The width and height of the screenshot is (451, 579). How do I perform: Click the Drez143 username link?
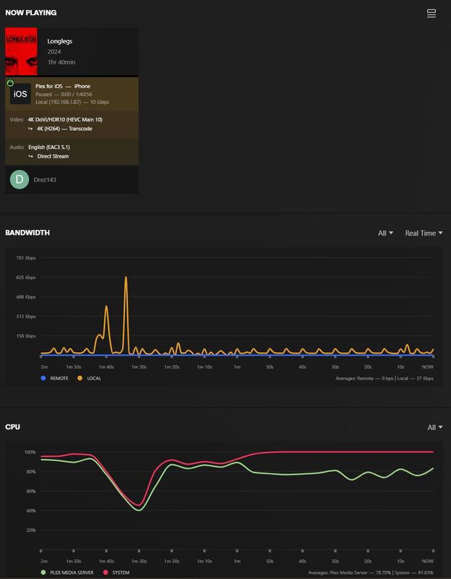(x=45, y=180)
